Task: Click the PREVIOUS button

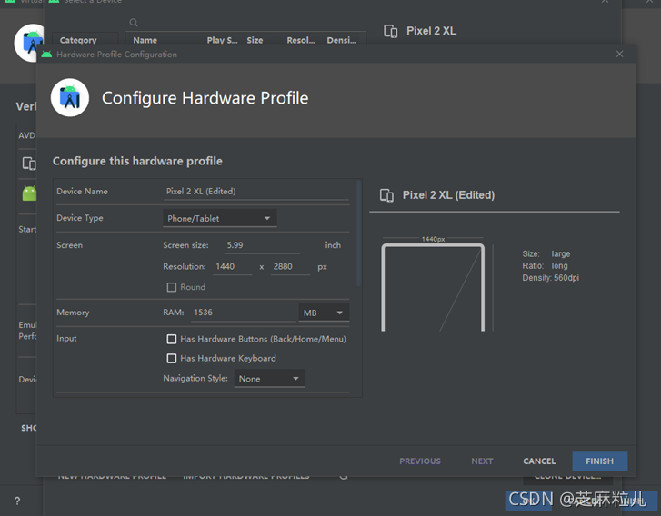Action: pos(420,461)
